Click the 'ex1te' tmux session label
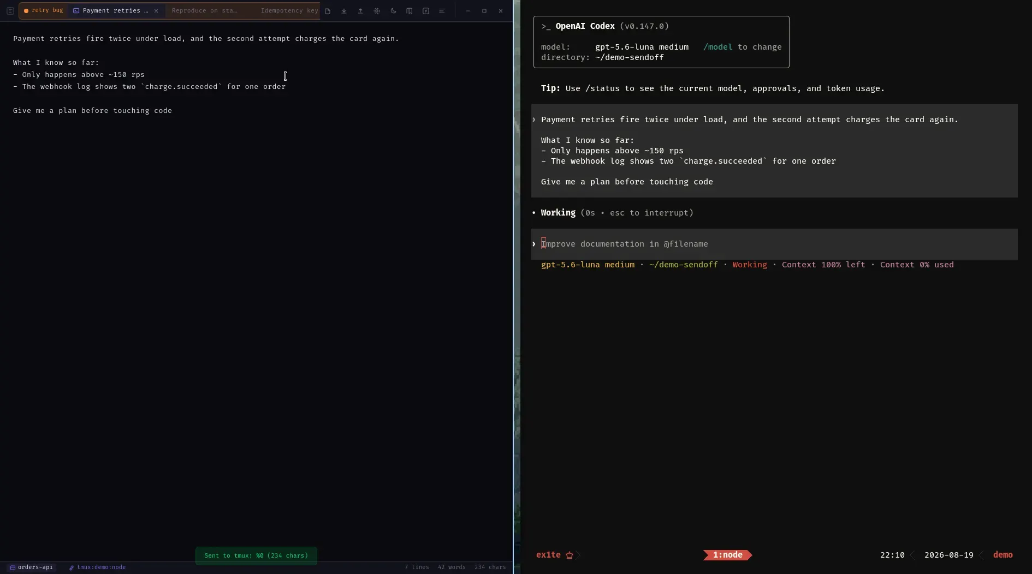1032x574 pixels. coord(548,555)
